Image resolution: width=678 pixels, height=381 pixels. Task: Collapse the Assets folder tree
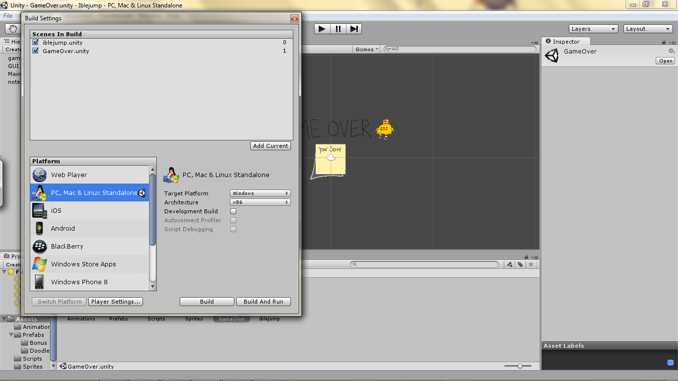(x=4, y=319)
